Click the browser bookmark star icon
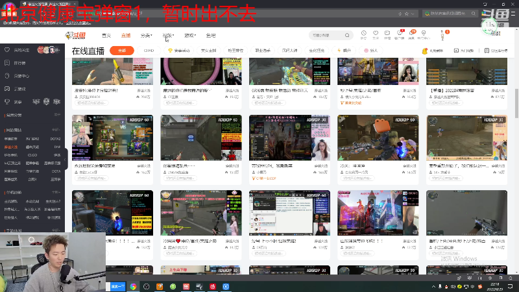Screen dimensions: 519x292 (x=407, y=14)
